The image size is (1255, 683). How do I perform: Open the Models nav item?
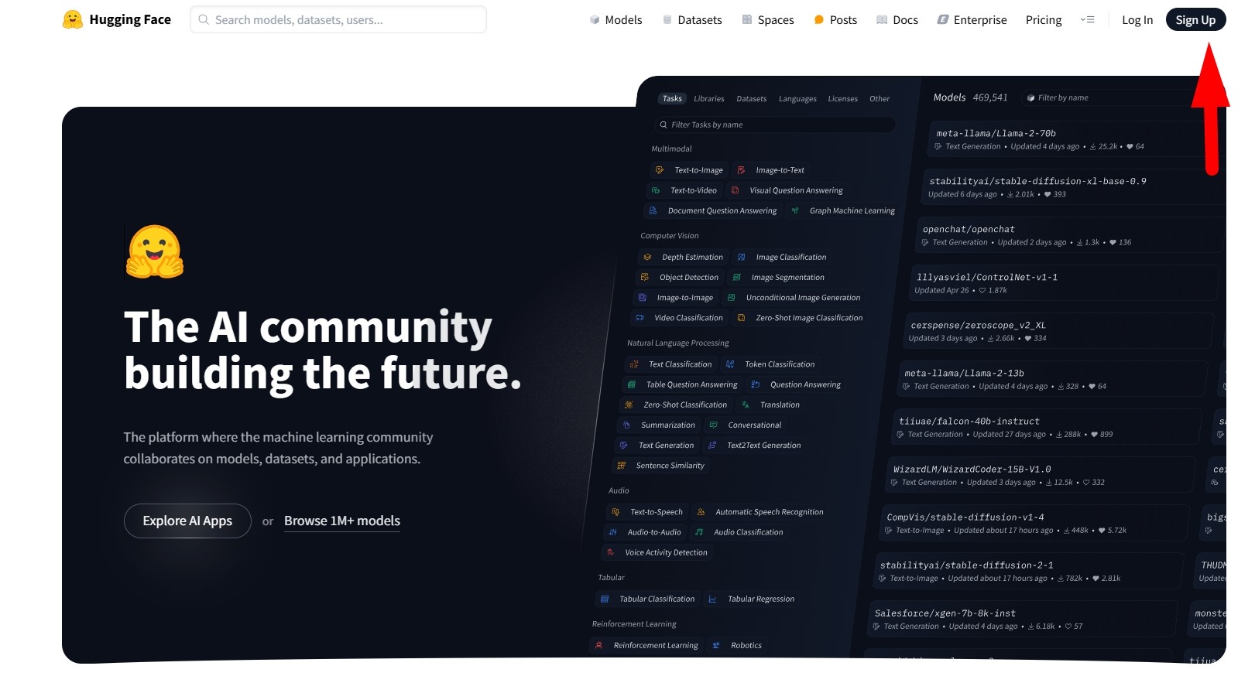point(615,20)
